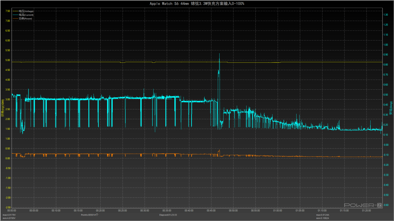Click the 00:55:00 time axis label
The image size is (394, 221).
point(255,211)
